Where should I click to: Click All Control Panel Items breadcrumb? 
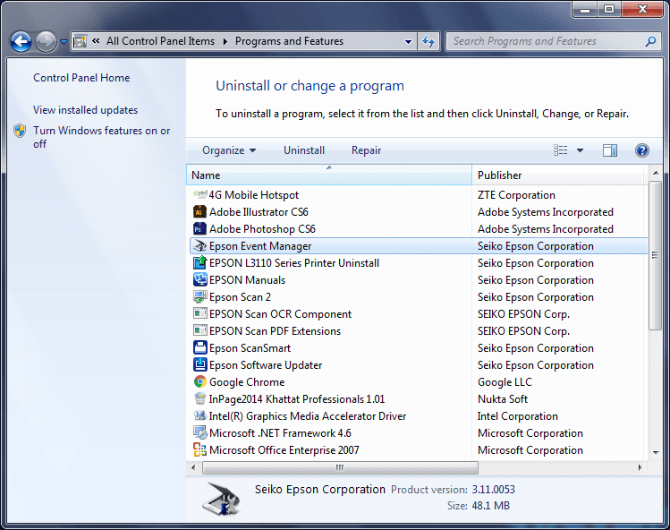coord(160,41)
